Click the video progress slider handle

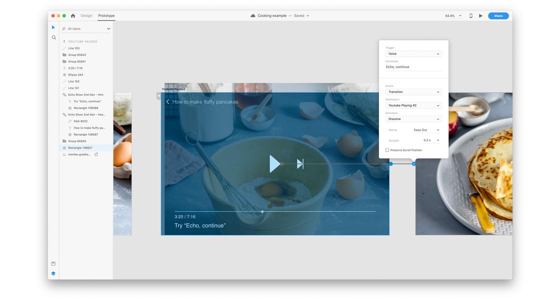coord(262,211)
